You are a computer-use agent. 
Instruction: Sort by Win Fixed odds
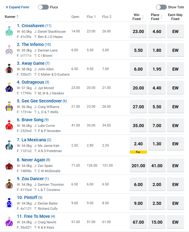pos(138,17)
